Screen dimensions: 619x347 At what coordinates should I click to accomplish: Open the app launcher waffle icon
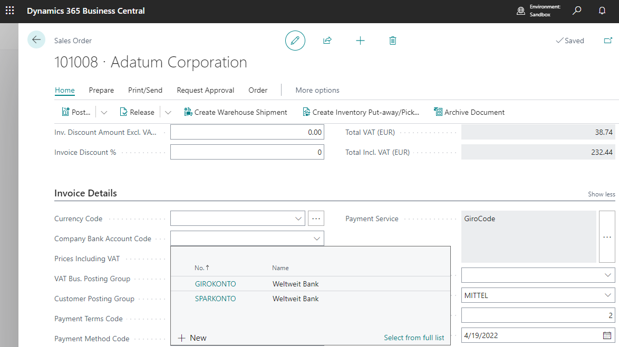pos(10,11)
